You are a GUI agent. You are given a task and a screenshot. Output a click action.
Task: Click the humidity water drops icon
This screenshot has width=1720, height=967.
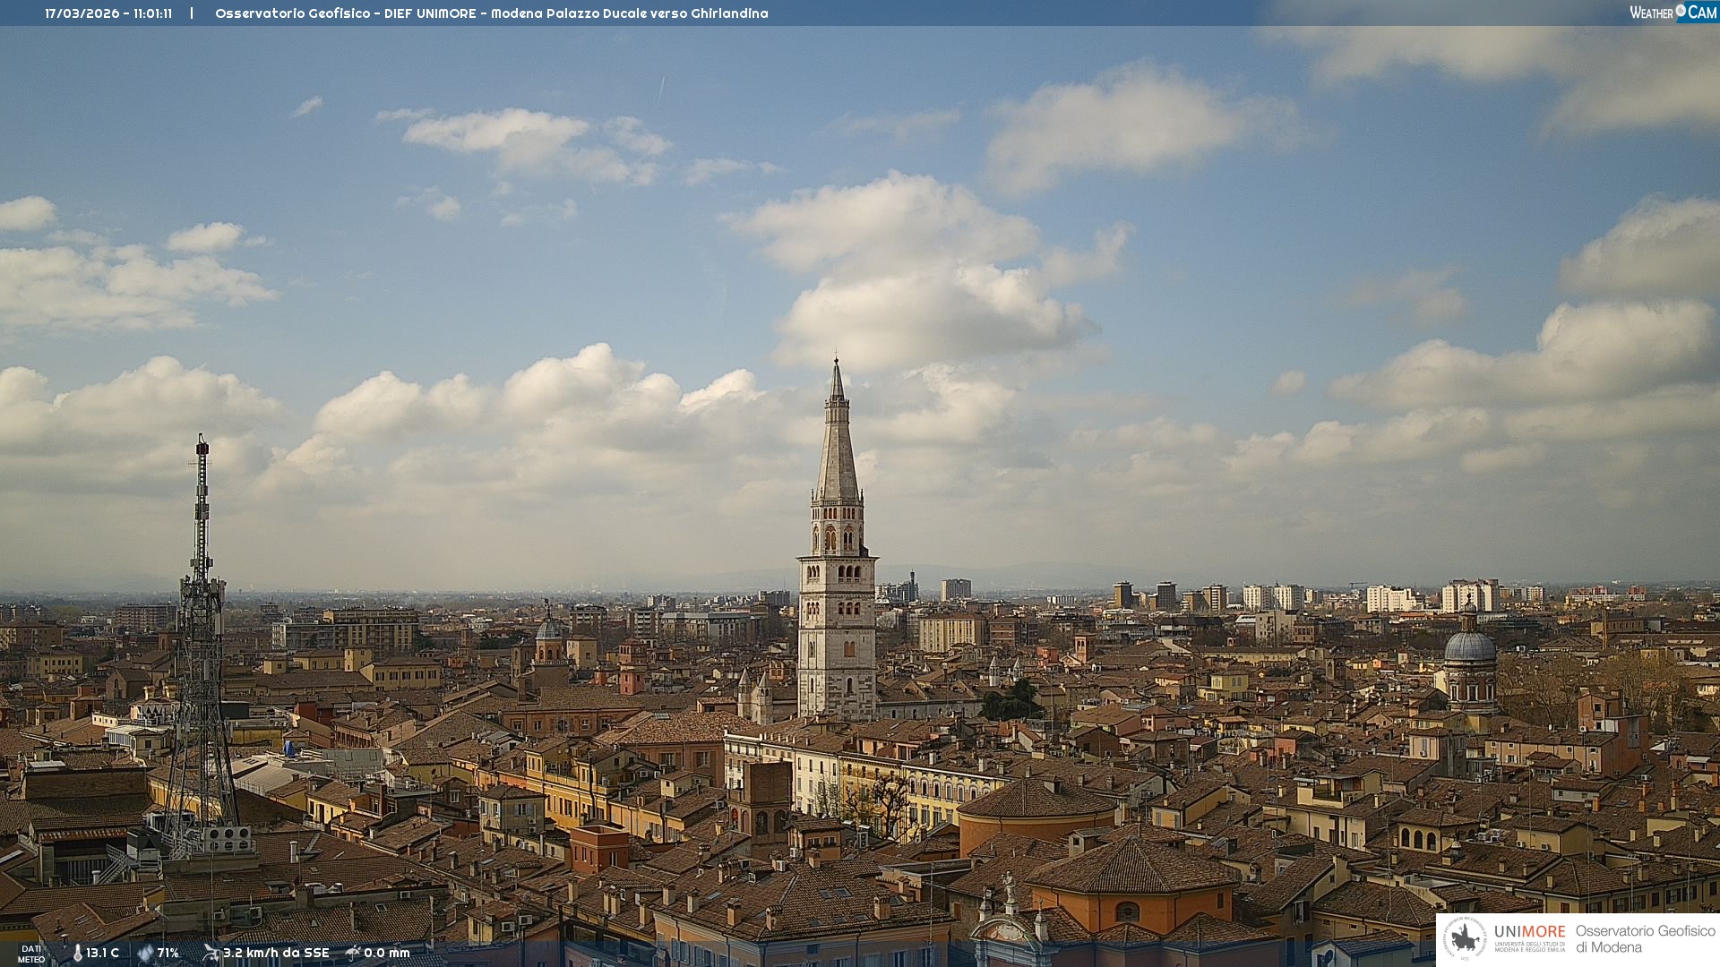point(145,954)
